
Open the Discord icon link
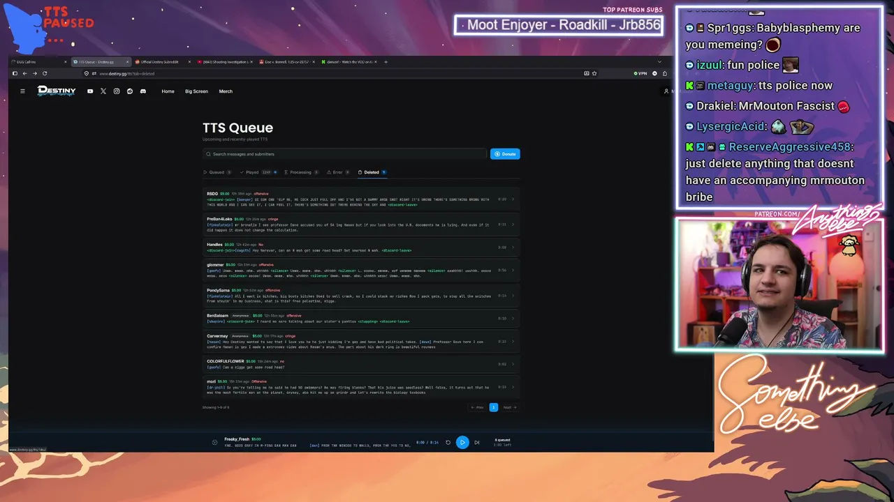click(x=143, y=91)
